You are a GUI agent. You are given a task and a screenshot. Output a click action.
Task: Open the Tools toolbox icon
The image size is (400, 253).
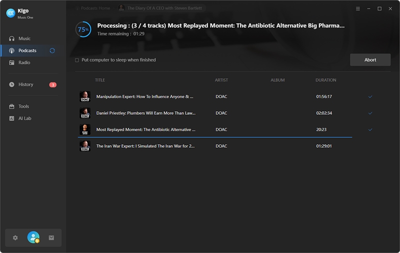pyautogui.click(x=11, y=106)
